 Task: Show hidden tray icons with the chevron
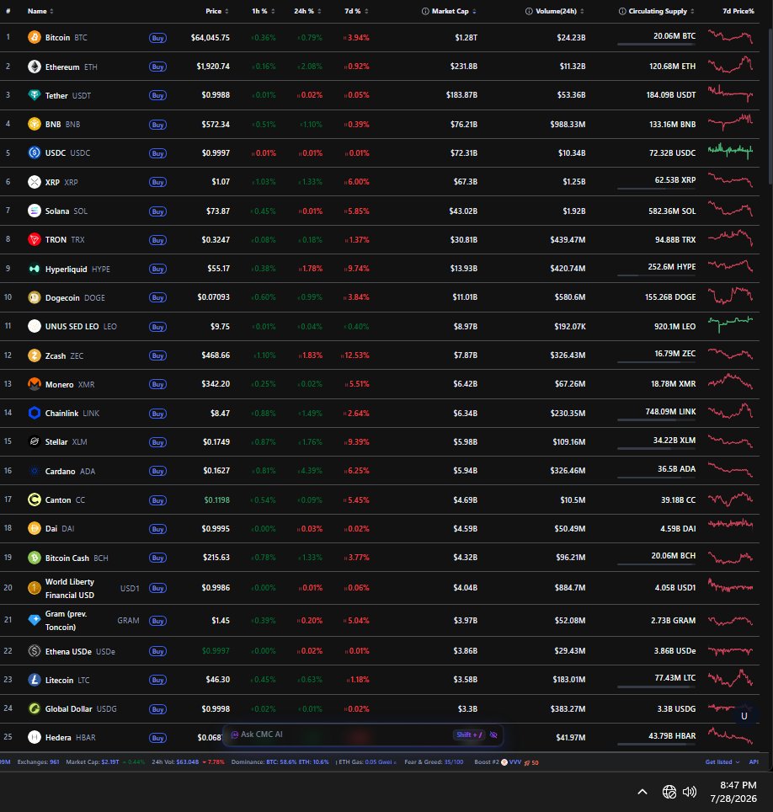point(642,792)
